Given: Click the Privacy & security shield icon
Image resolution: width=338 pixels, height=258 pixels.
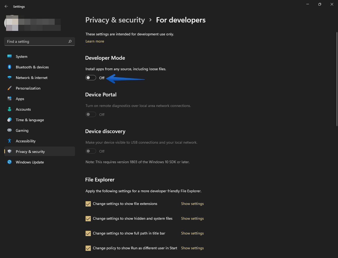Looking at the screenshot, I should click(10, 152).
